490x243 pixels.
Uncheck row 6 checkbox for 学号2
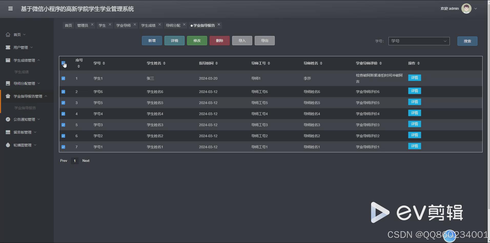tap(63, 136)
